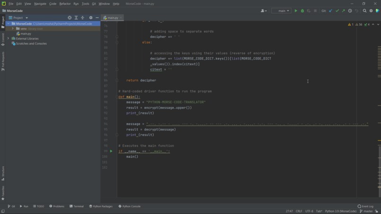Open Project panel options gear

pos(91,18)
